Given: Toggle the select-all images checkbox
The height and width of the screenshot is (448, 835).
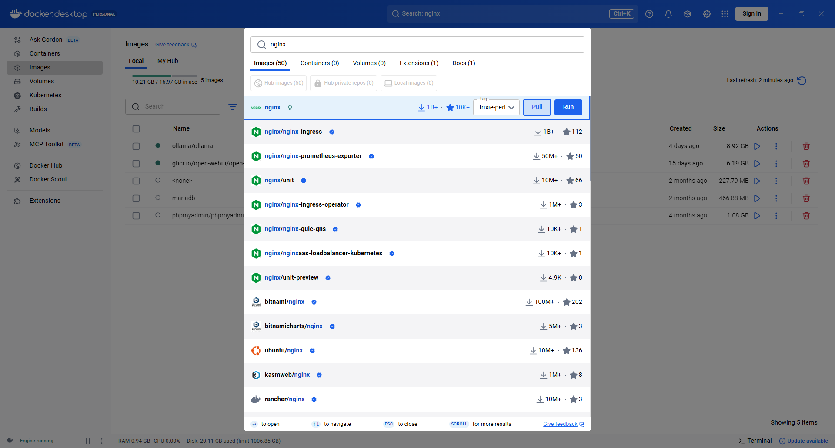Looking at the screenshot, I should tap(136, 129).
